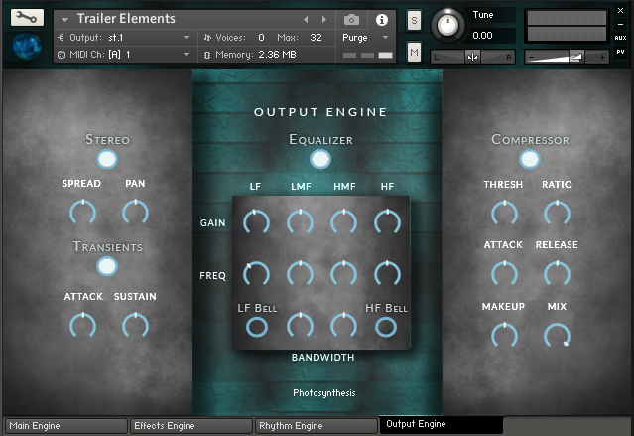This screenshot has width=634, height=436.
Task: Click the HF Freq knob
Action: pyautogui.click(x=387, y=274)
